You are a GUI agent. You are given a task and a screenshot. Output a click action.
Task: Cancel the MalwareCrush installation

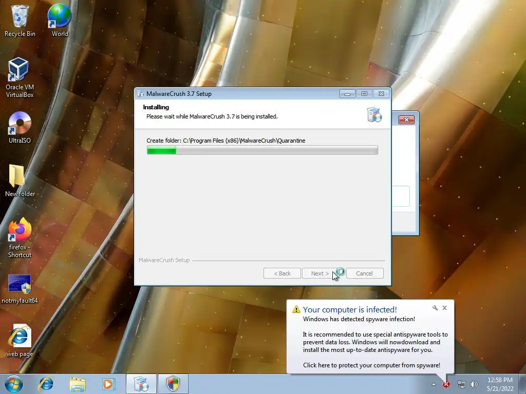point(365,273)
